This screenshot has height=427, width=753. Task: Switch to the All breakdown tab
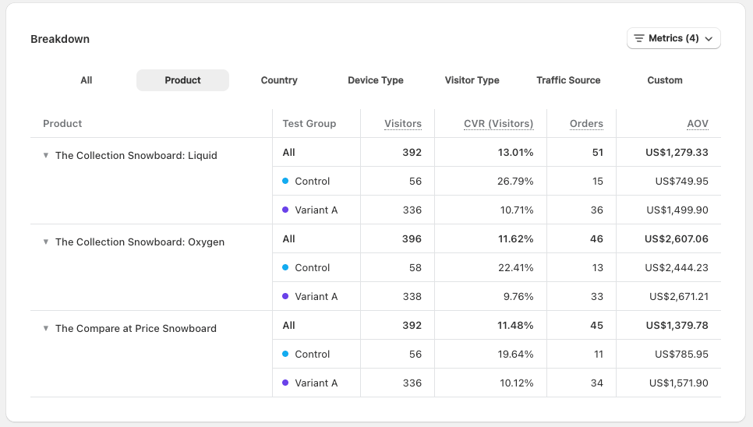point(86,80)
